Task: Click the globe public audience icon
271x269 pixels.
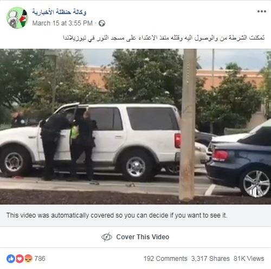Action: [x=102, y=23]
